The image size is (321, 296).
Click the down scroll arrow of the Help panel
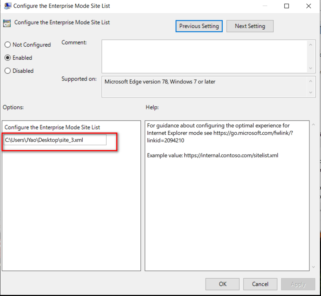coord(313,267)
